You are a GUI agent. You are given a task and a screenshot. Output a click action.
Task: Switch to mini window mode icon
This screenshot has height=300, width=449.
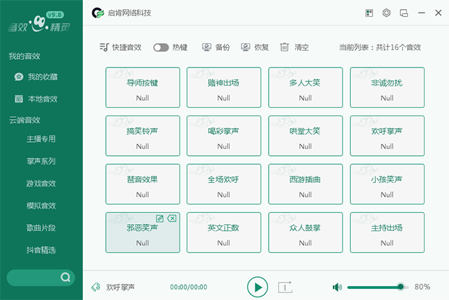tap(404, 13)
